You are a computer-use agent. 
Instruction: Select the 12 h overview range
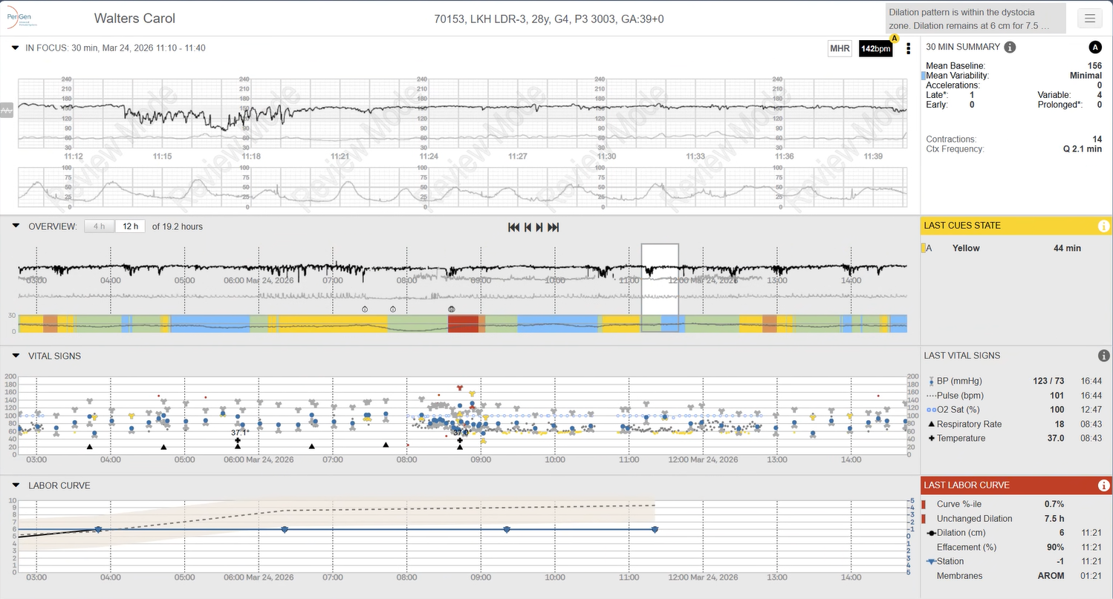coord(130,226)
